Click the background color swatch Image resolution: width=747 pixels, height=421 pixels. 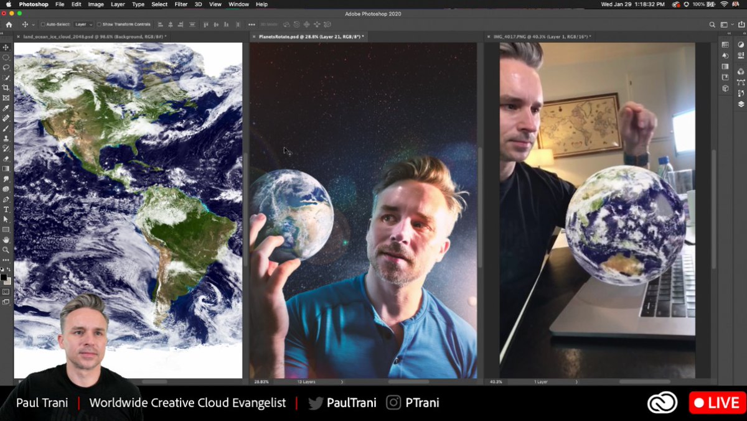click(7, 280)
